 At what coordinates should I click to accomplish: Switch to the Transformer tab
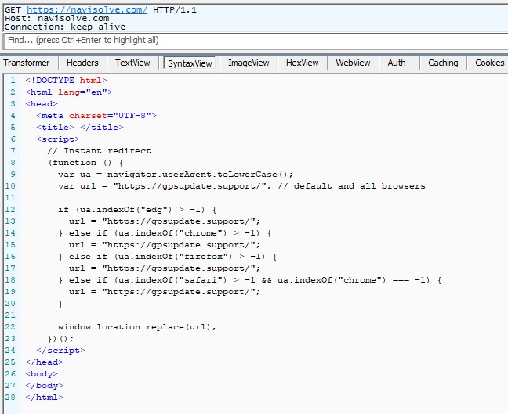click(26, 63)
